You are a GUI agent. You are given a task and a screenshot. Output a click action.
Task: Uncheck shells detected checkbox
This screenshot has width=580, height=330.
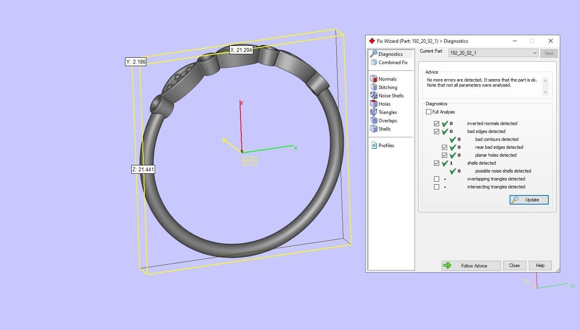click(x=436, y=163)
